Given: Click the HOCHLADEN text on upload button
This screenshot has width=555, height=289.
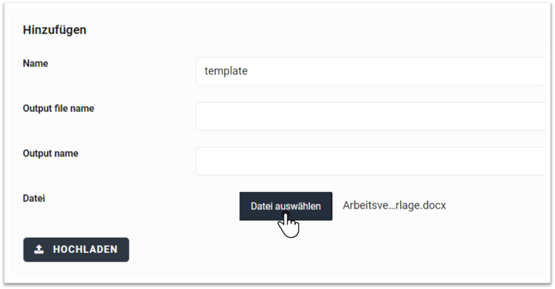Looking at the screenshot, I should click(85, 249).
